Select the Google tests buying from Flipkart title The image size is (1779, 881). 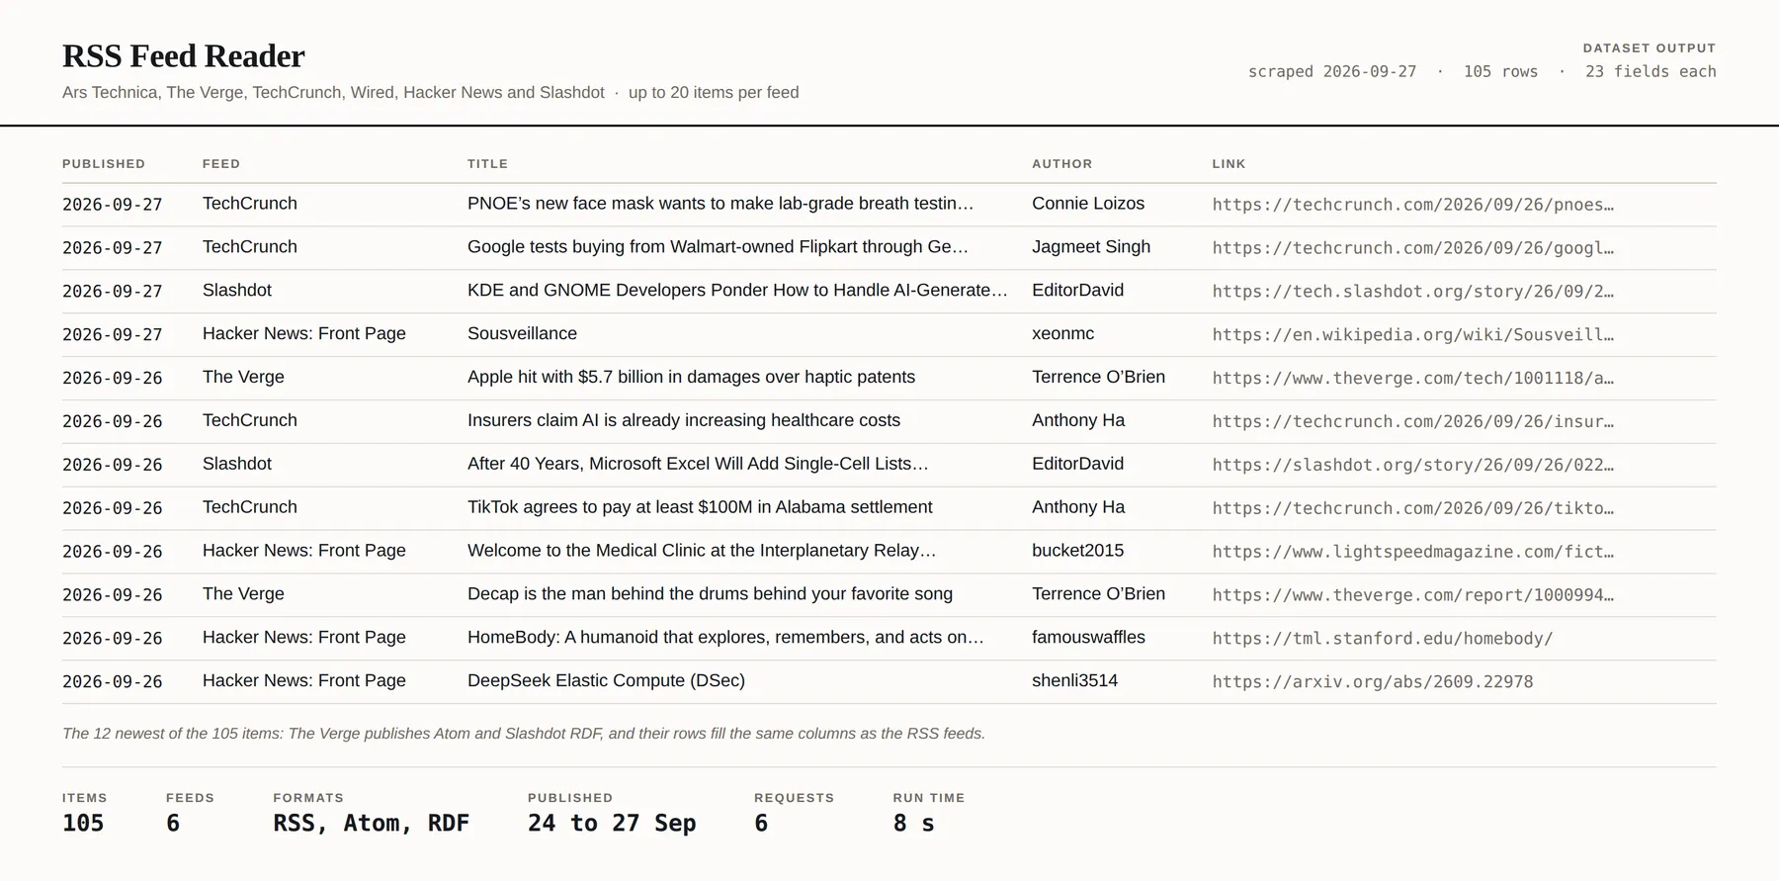coord(718,247)
